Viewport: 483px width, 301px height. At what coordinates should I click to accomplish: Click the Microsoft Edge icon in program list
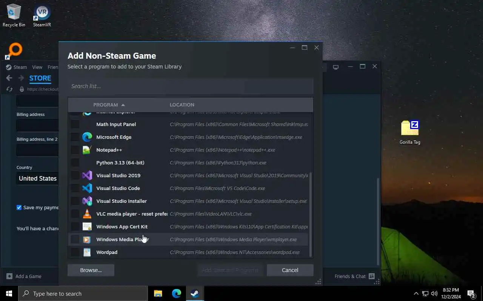tap(87, 137)
